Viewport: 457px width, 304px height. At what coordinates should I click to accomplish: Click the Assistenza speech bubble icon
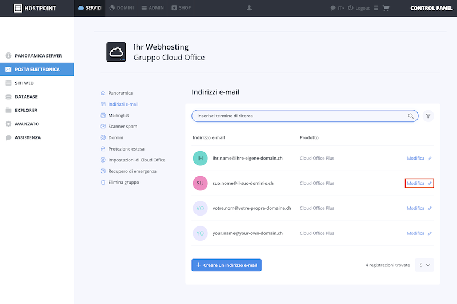pos(9,137)
